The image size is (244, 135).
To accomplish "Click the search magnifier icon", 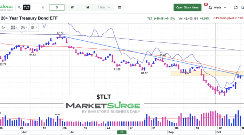I will pyautogui.click(x=19, y=7).
